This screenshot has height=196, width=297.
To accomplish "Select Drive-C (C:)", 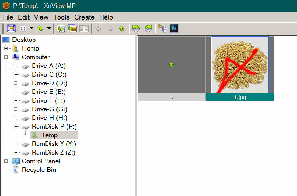I will [x=49, y=75].
